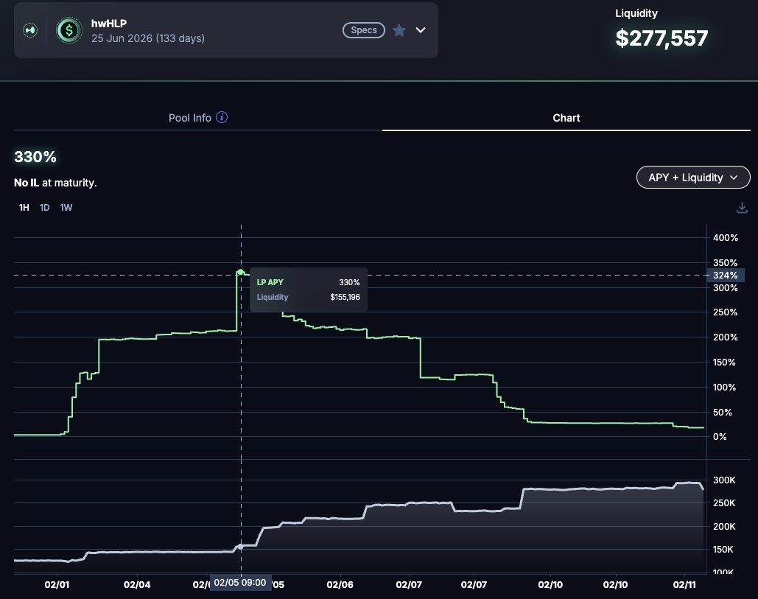Click the hwHLP dollar token icon
758x599 pixels.
pyautogui.click(x=69, y=30)
